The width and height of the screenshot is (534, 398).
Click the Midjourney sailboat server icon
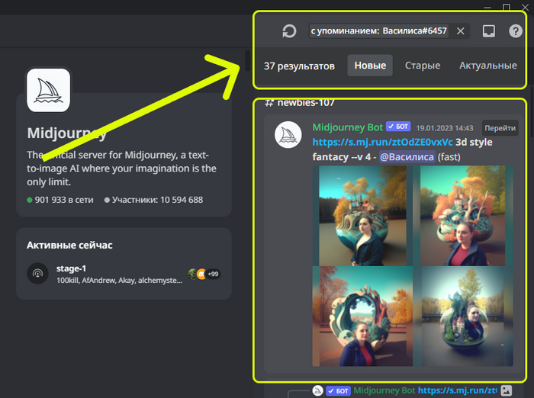click(48, 90)
